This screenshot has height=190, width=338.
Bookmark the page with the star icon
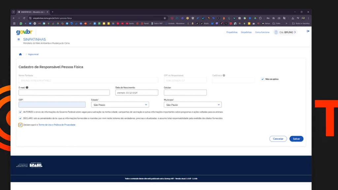pyautogui.click(x=165, y=18)
